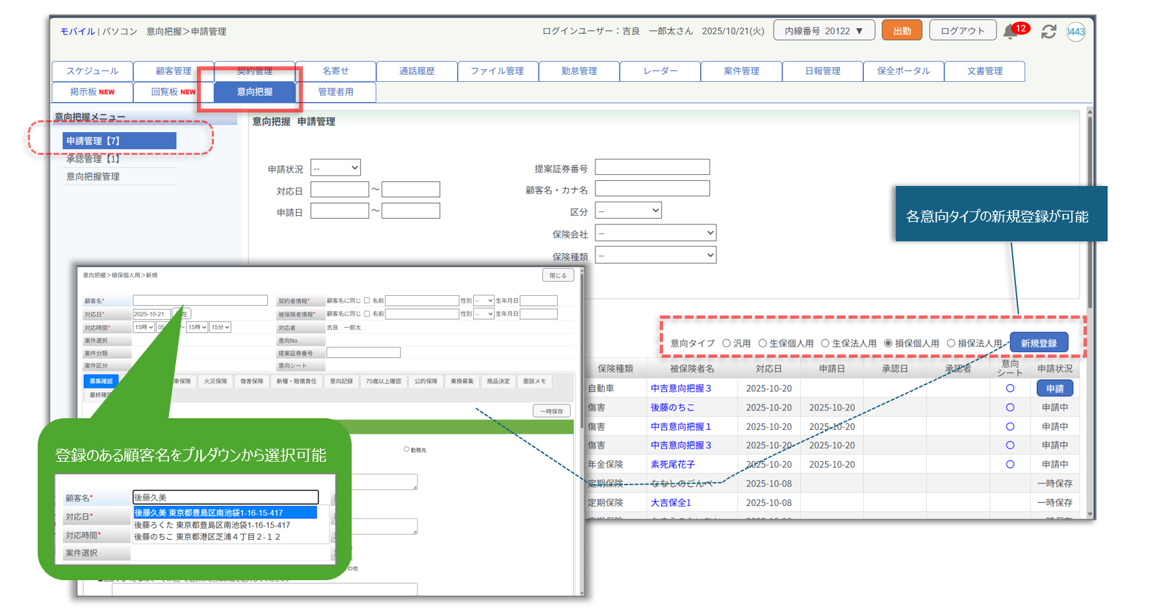Image resolution: width=1159 pixels, height=614 pixels.
Task: Open intent sheet circle in 自動車 row
Action: pos(1009,388)
